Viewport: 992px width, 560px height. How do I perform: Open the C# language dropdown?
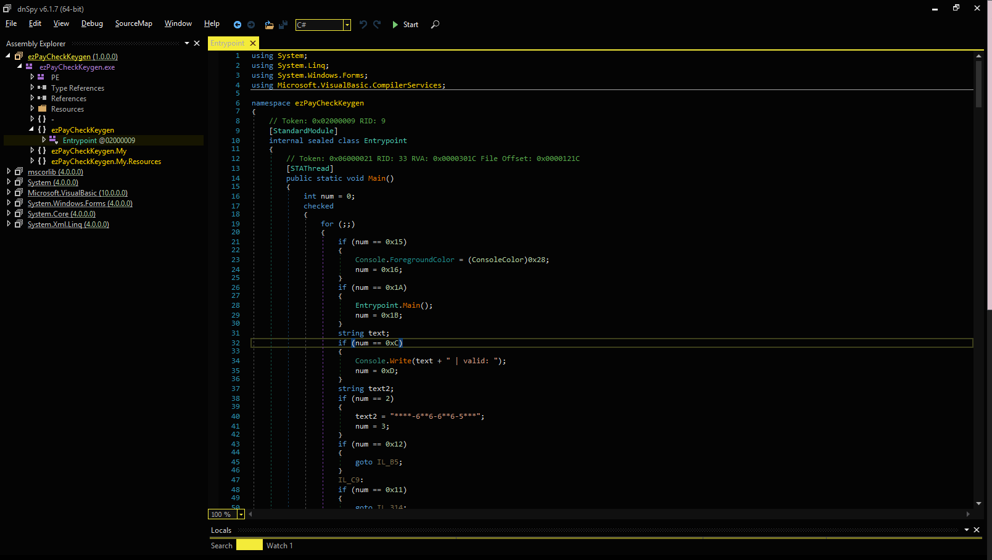tap(347, 25)
